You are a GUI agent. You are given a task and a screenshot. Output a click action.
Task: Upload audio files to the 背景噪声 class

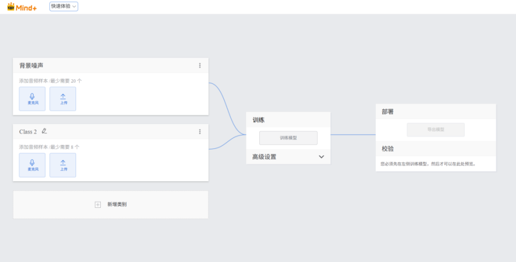tap(63, 99)
